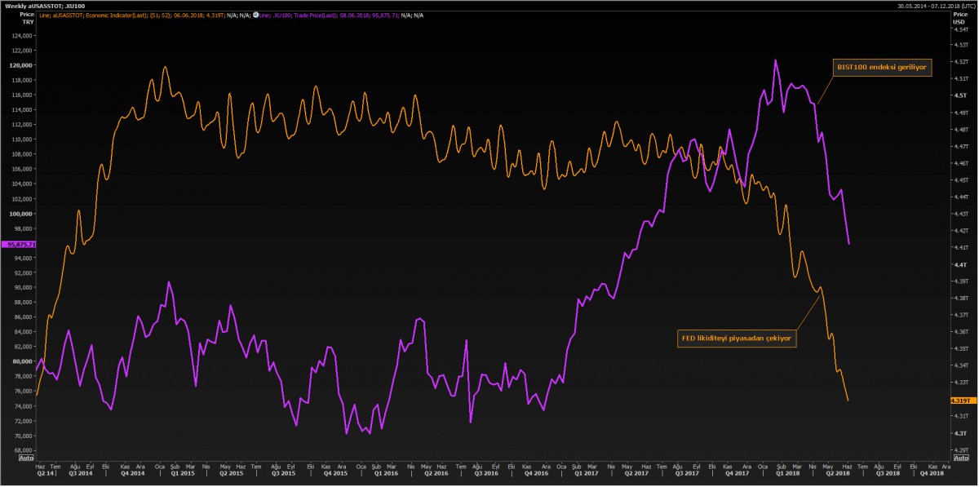The image size is (979, 487).
Task: Click the Price TRY axis header
Action: (27, 18)
